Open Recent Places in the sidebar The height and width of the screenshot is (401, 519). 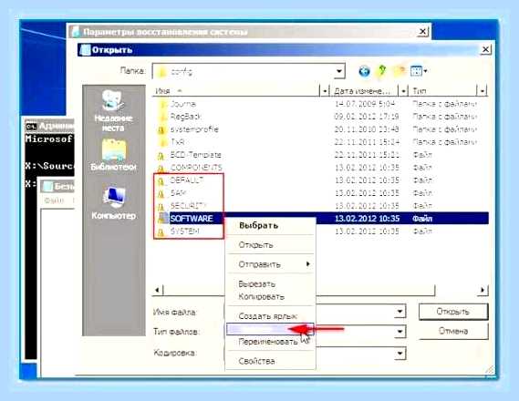click(113, 110)
